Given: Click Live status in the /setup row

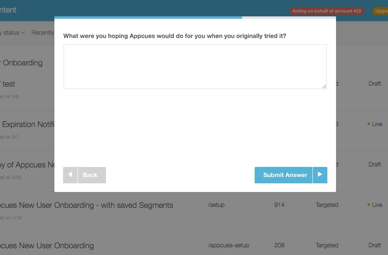Looking at the screenshot, I should [x=375, y=205].
